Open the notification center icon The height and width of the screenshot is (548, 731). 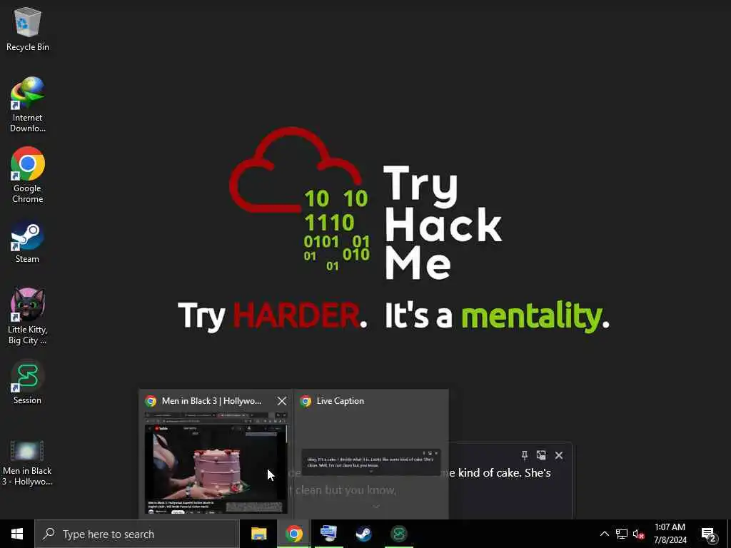[709, 534]
